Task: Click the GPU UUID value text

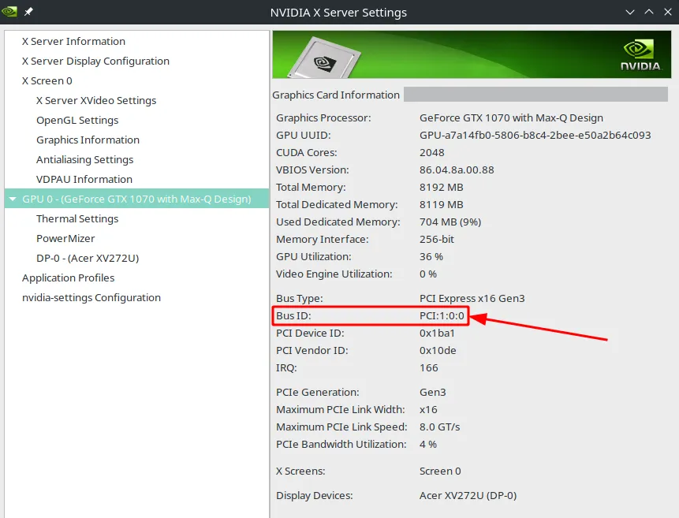Action: pos(535,135)
